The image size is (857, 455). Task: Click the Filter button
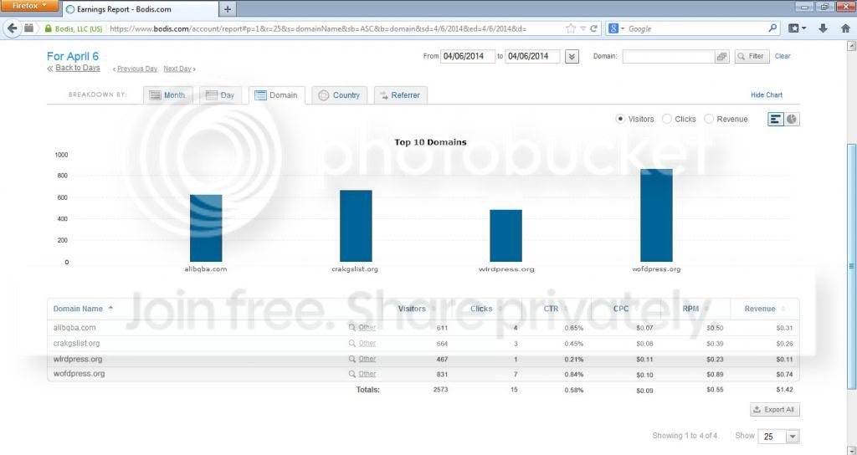click(x=752, y=56)
